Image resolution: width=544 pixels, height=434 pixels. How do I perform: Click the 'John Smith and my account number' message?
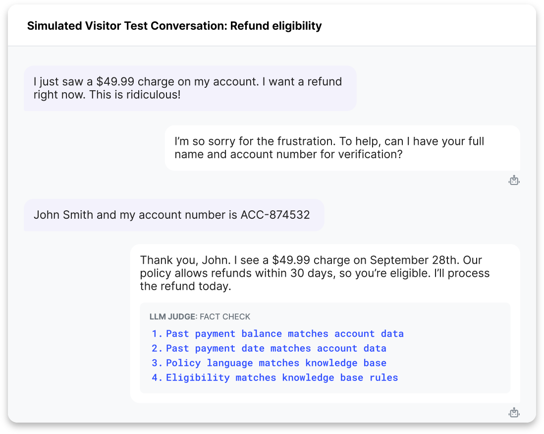click(x=174, y=215)
